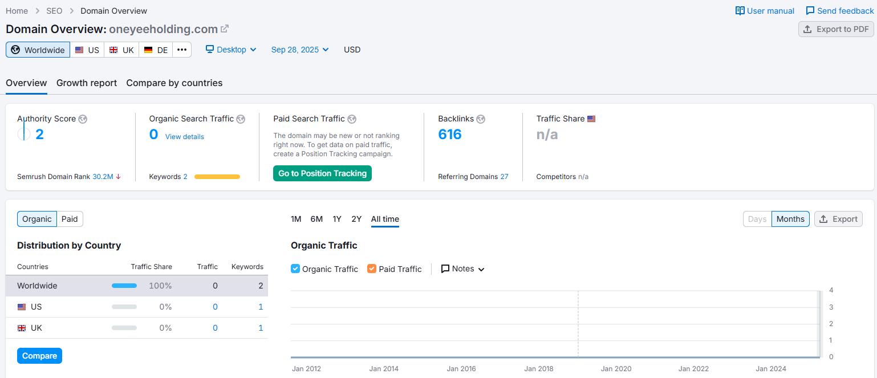Expand the Notes dropdown
877x378 pixels.
(463, 269)
